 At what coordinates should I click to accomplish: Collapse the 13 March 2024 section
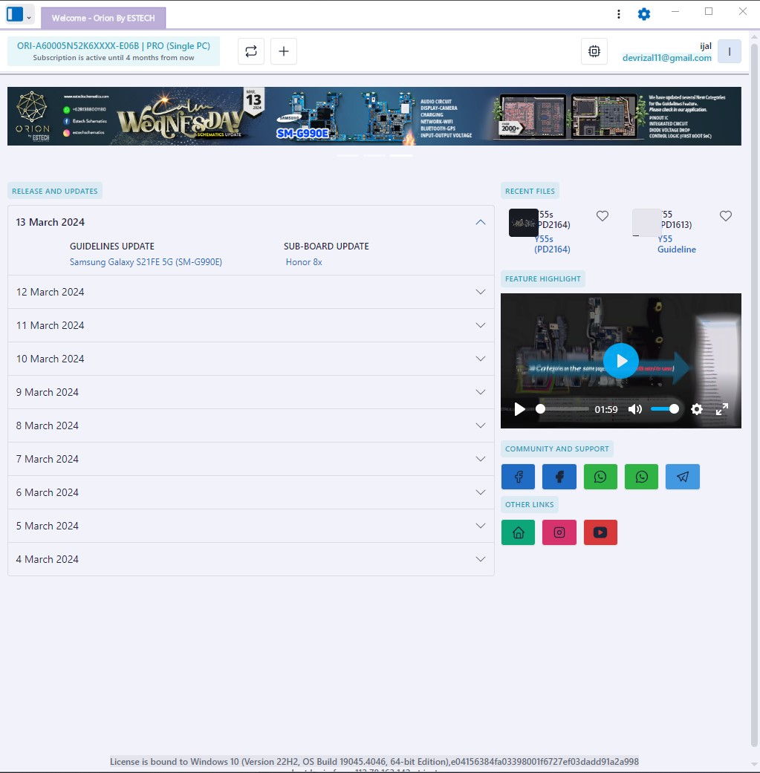click(x=480, y=222)
